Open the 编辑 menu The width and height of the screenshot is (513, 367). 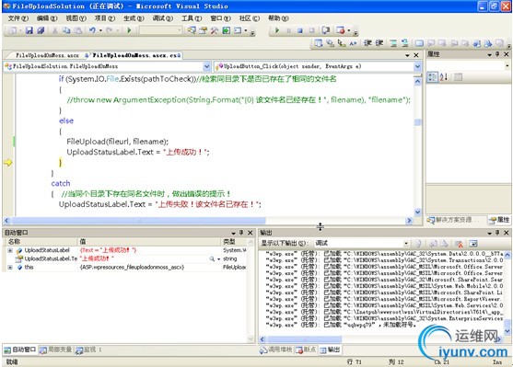pyautogui.click(x=47, y=18)
